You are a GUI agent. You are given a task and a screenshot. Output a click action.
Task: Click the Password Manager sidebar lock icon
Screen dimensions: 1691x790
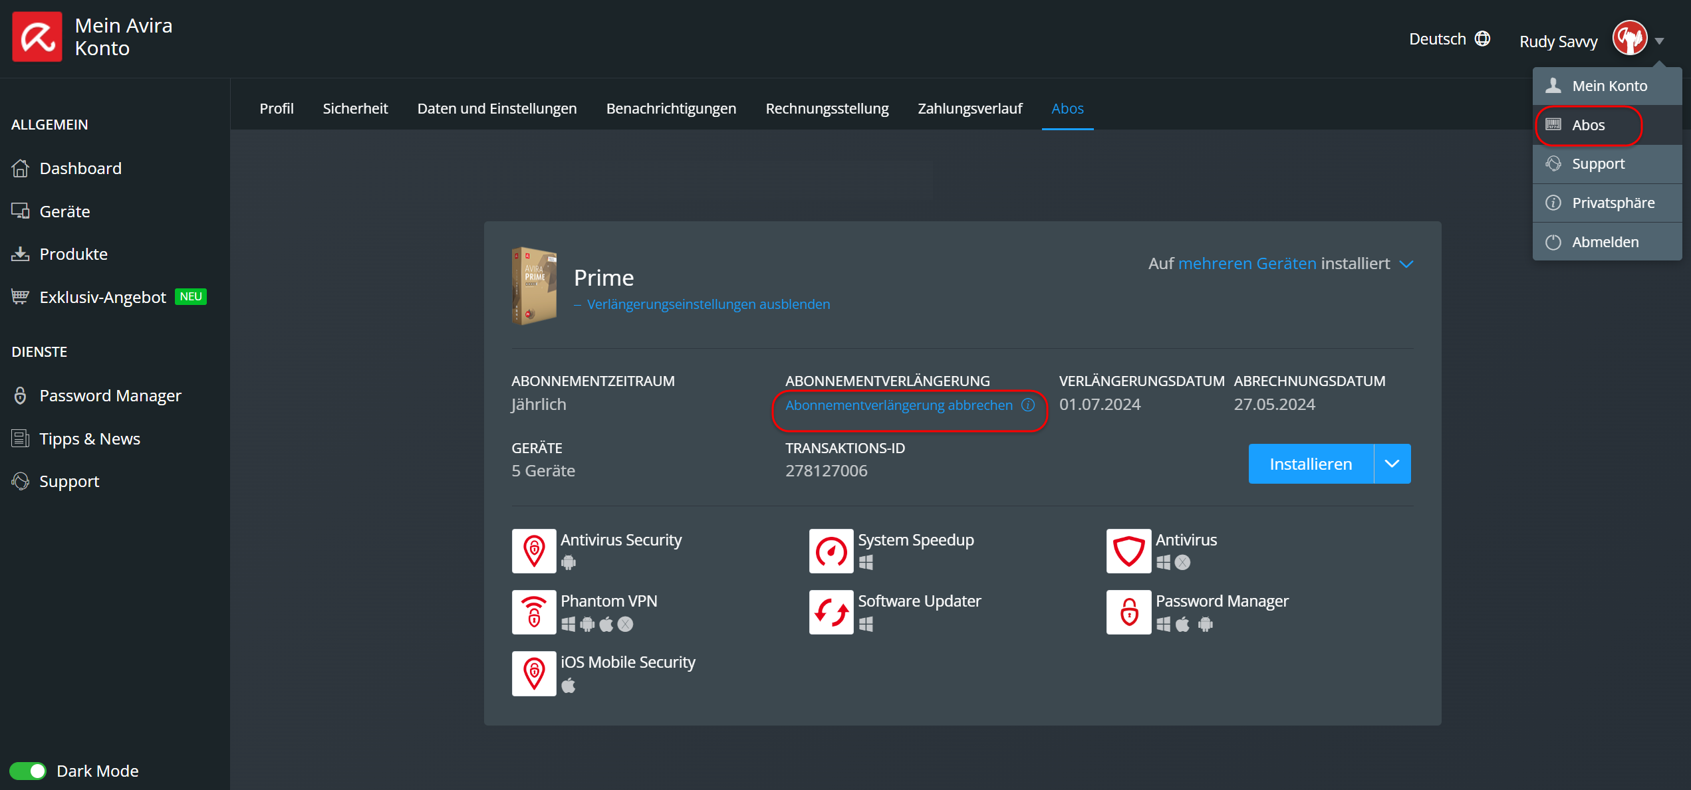(21, 395)
